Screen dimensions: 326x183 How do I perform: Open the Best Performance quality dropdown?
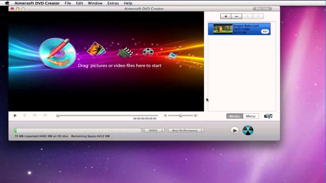[186, 130]
